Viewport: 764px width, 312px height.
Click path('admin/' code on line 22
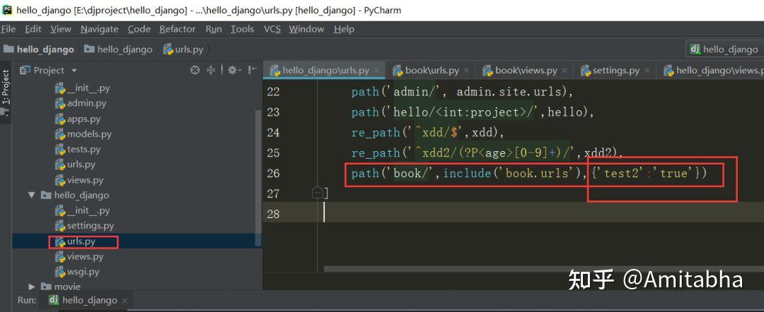pyautogui.click(x=462, y=92)
